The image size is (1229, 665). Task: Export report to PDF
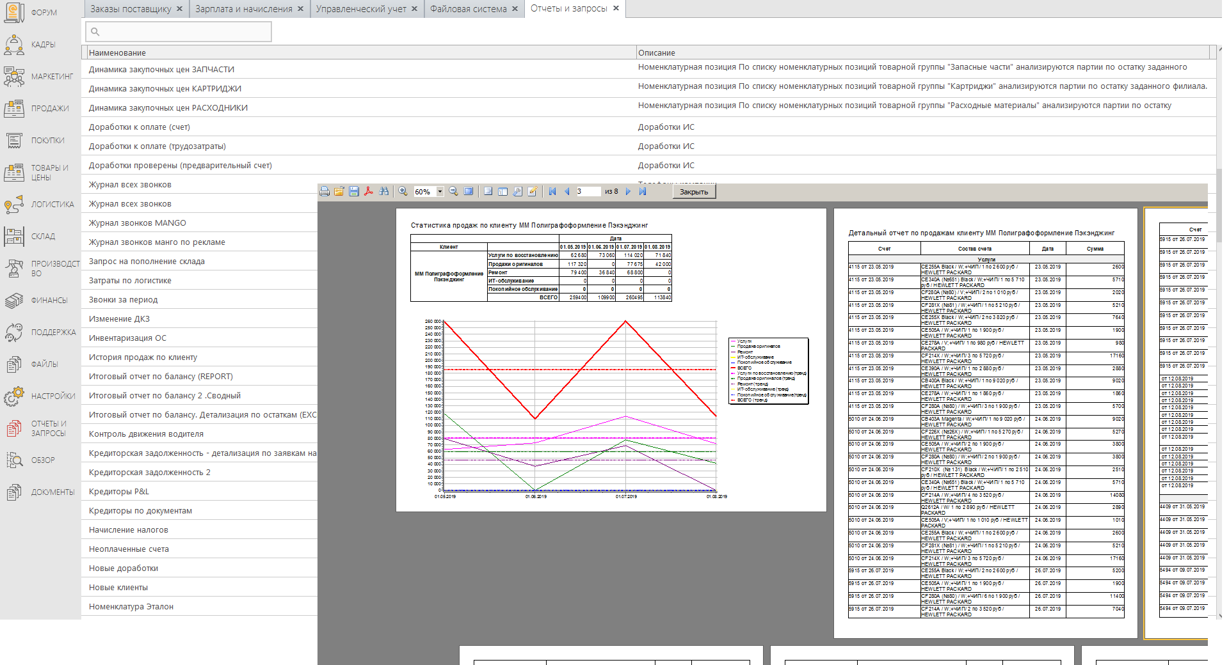[x=369, y=191]
